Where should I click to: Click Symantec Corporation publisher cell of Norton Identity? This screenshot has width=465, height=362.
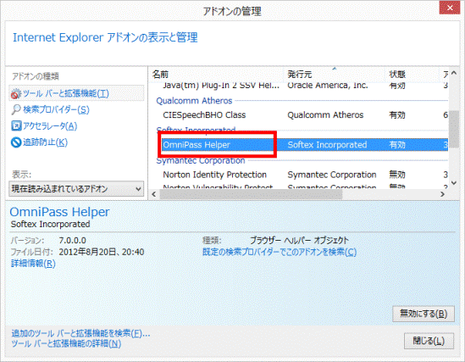332,175
